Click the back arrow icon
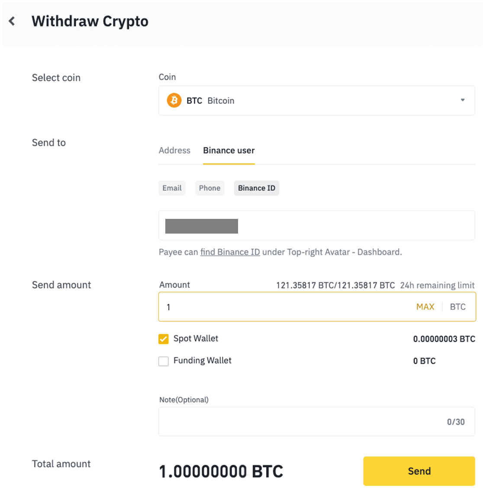 click(12, 21)
